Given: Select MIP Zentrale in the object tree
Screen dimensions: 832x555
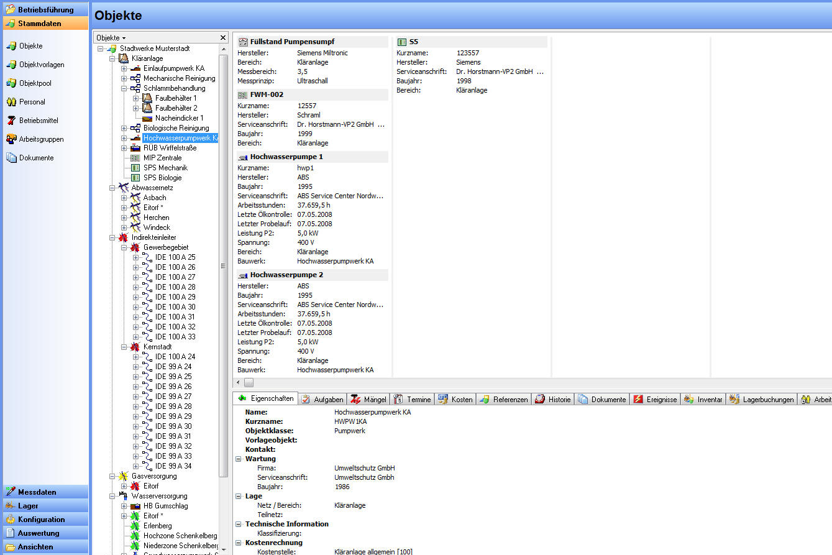Looking at the screenshot, I should coord(162,158).
